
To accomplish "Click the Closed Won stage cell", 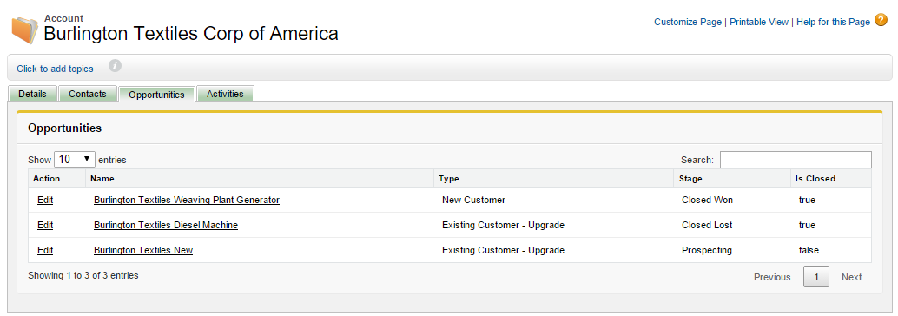I will (x=707, y=200).
